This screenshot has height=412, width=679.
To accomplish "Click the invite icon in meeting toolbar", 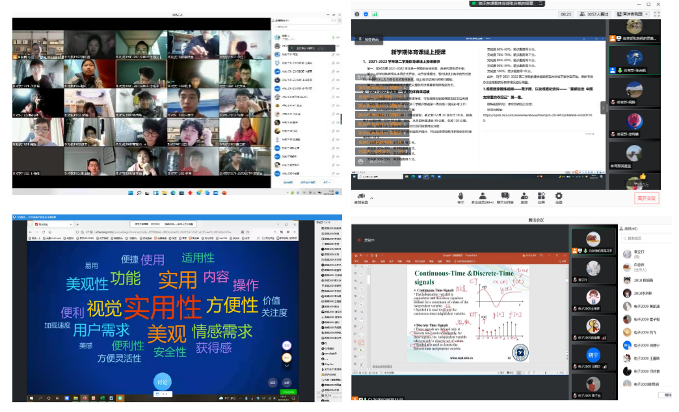I will coord(524,196).
